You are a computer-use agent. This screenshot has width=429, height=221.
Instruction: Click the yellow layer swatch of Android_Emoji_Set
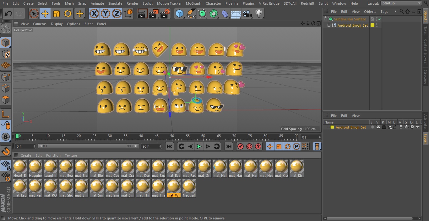[x=372, y=25]
